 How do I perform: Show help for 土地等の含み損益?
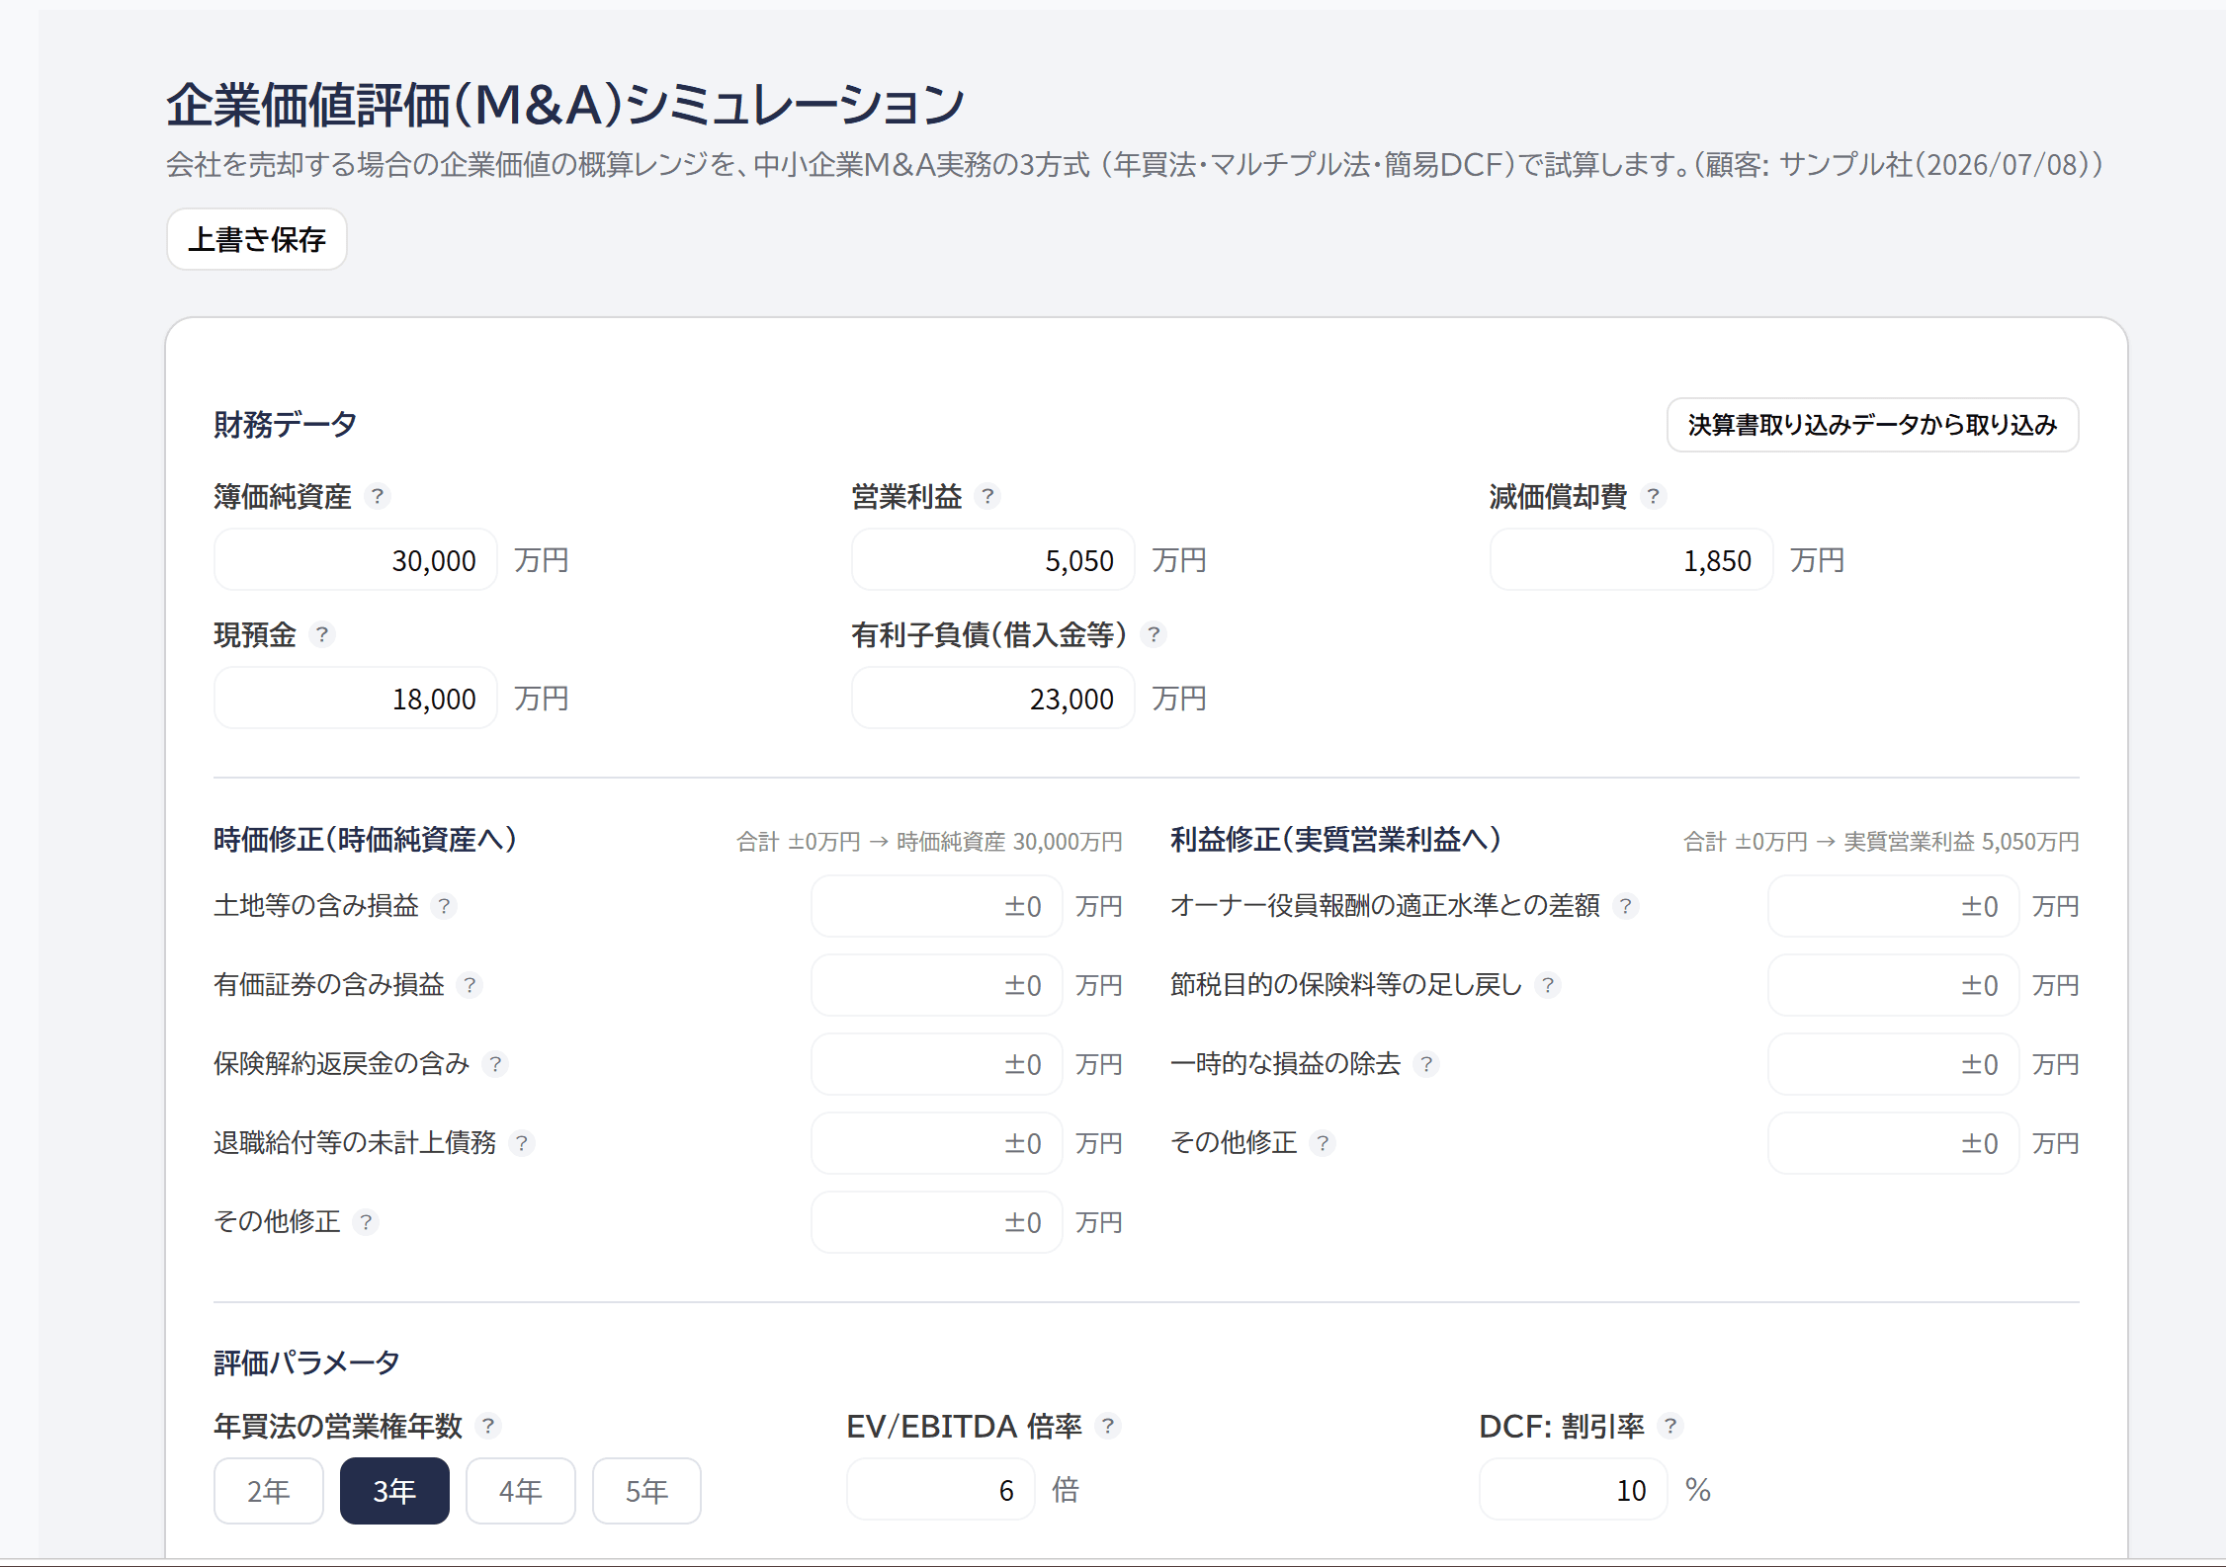tap(444, 906)
